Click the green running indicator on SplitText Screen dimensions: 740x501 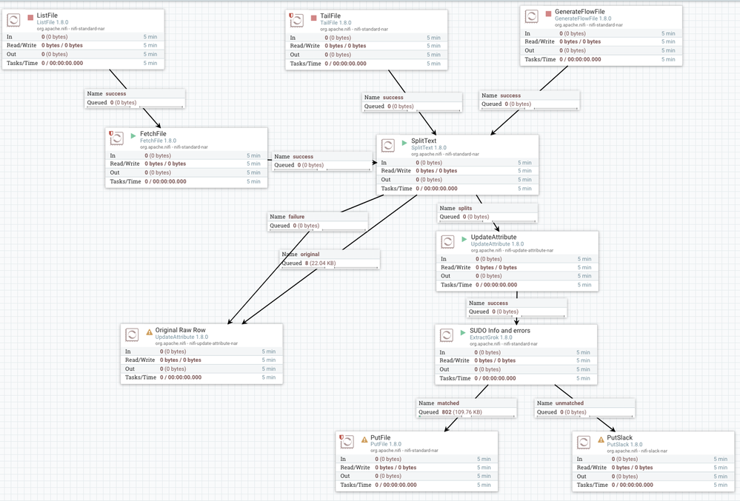[404, 143]
